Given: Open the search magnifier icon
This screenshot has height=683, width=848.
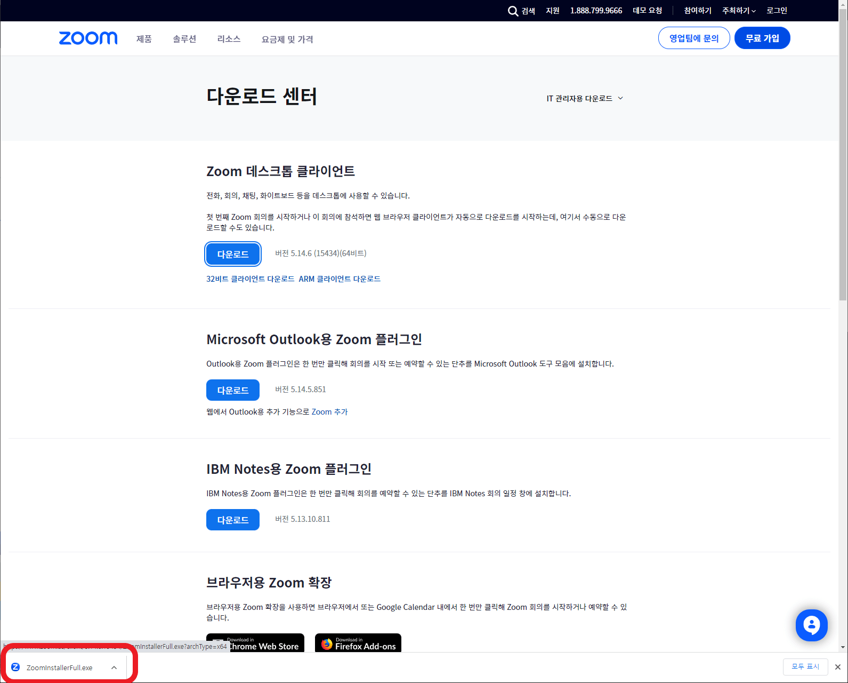Looking at the screenshot, I should [x=513, y=11].
